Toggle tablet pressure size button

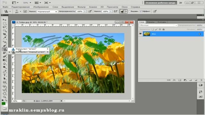155,11
